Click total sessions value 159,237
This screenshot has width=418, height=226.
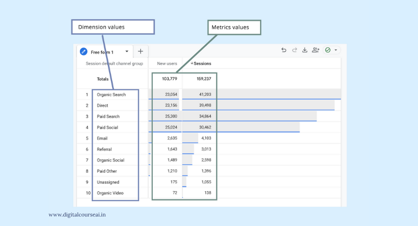tap(203, 79)
